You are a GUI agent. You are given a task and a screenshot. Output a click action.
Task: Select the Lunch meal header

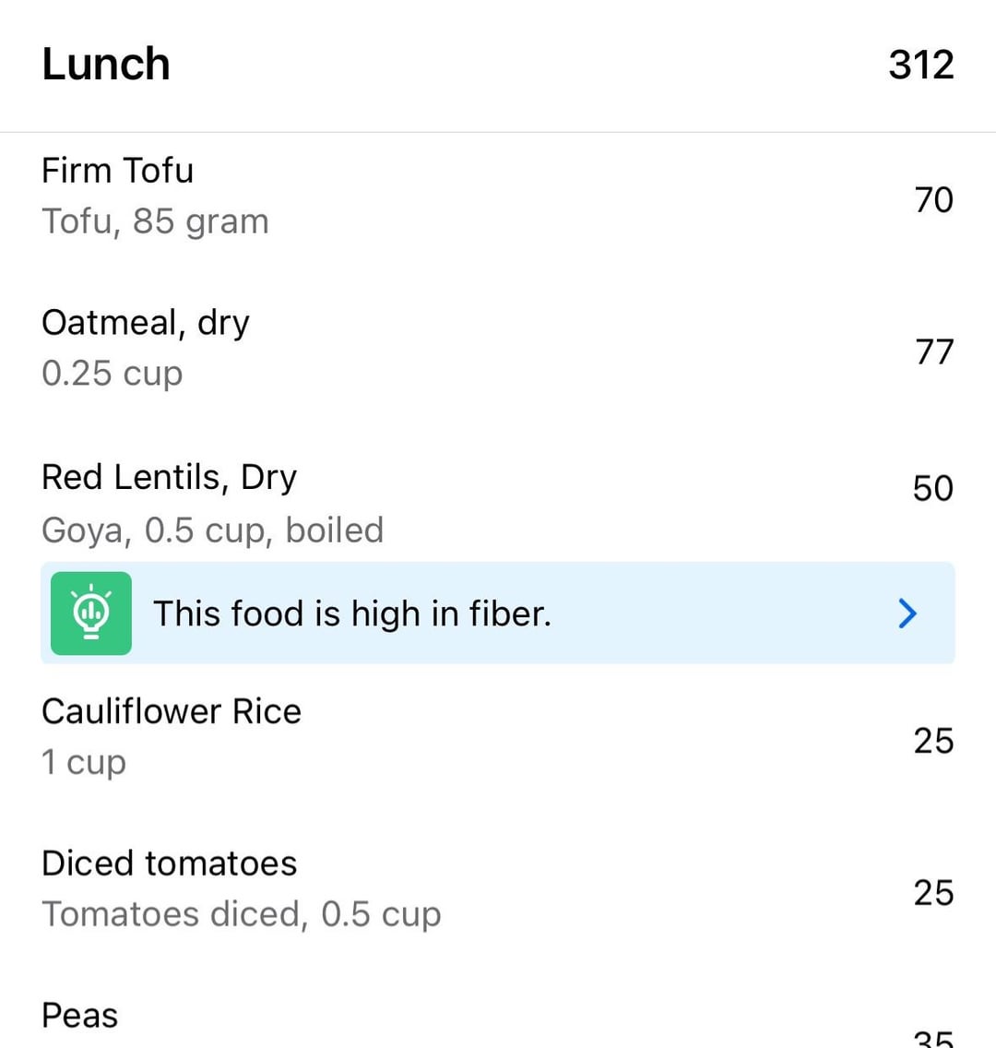pyautogui.click(x=106, y=65)
